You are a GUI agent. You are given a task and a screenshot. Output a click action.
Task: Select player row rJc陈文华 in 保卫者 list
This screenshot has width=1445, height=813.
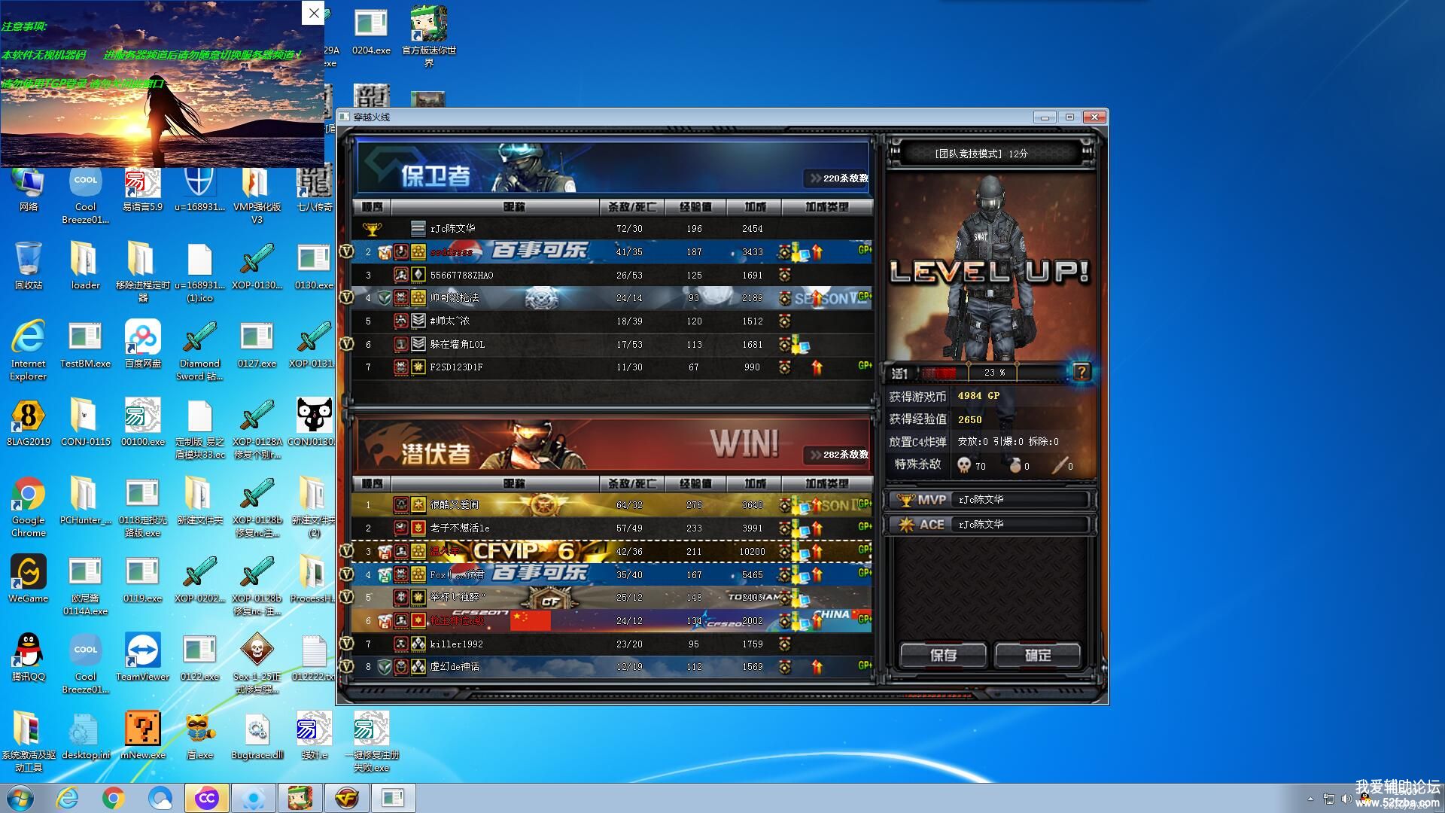(x=613, y=228)
